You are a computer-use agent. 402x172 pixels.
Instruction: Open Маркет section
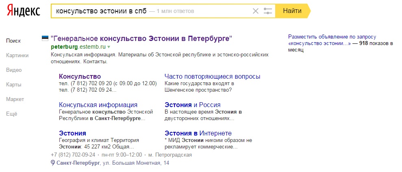[x=15, y=99]
